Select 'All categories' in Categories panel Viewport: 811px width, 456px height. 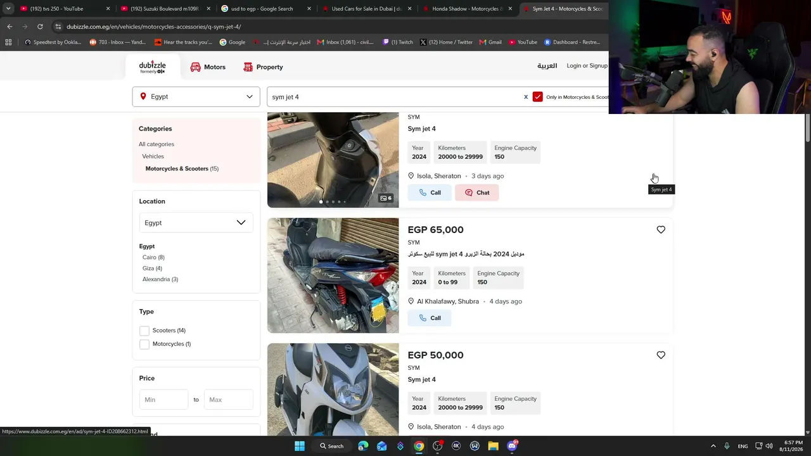coord(156,144)
